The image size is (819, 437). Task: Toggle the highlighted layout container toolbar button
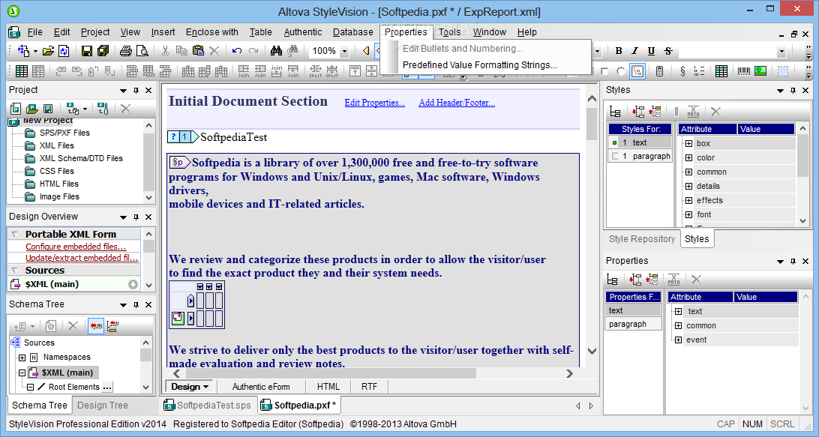pos(637,71)
